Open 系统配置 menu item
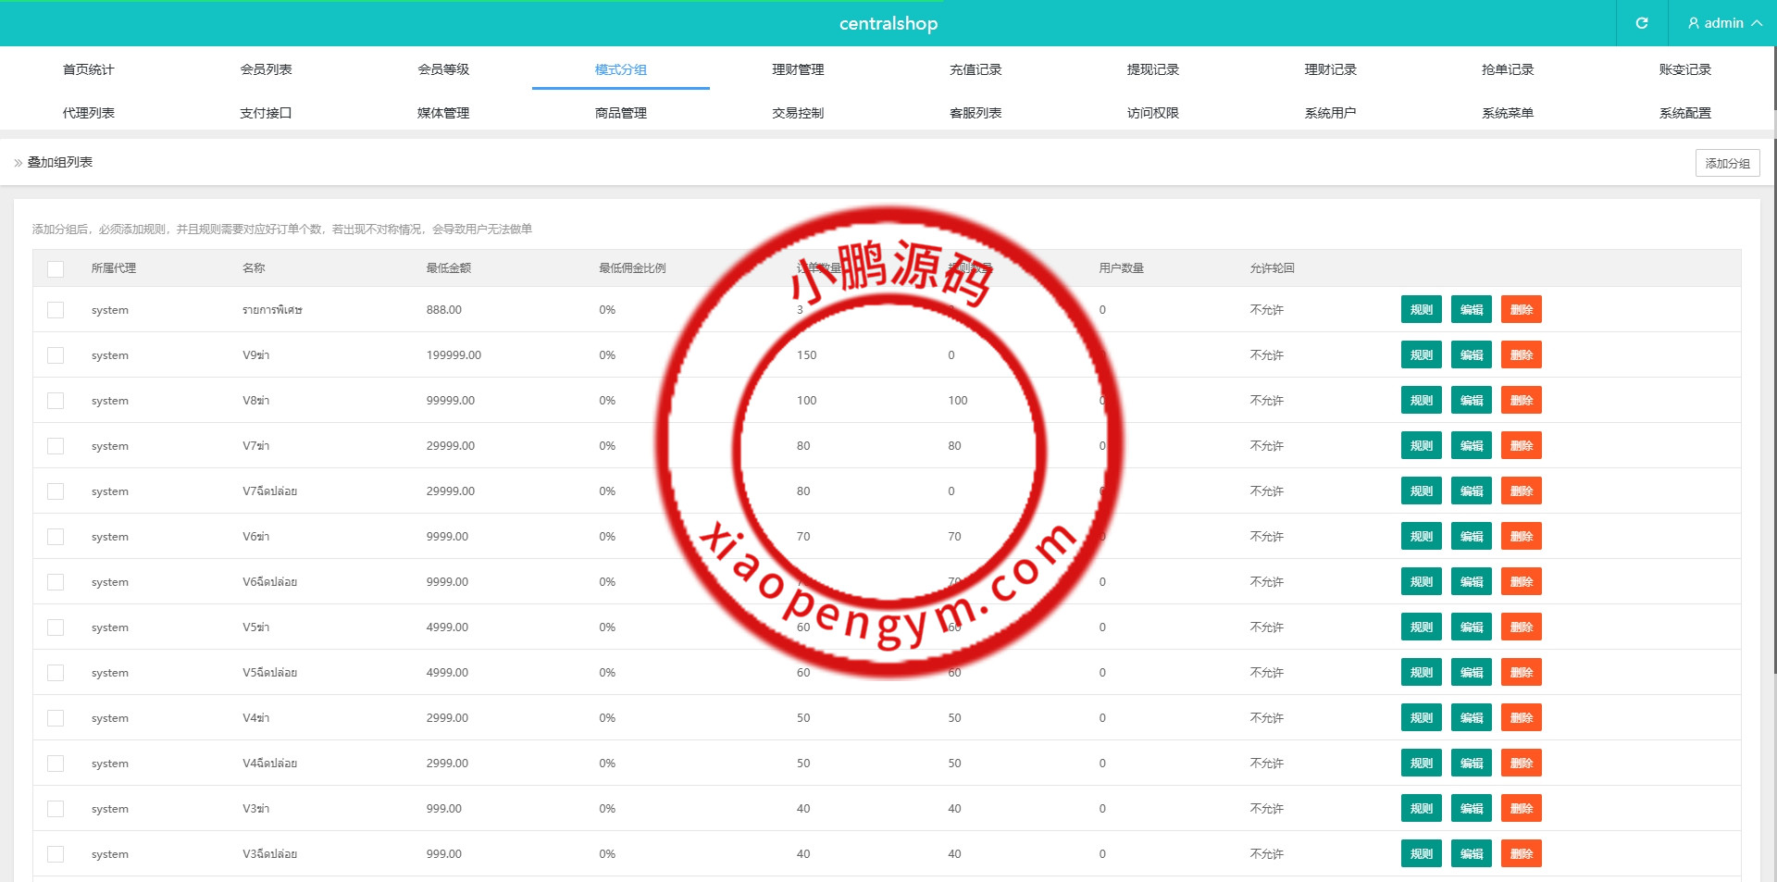The height and width of the screenshot is (882, 1777). pos(1684,113)
